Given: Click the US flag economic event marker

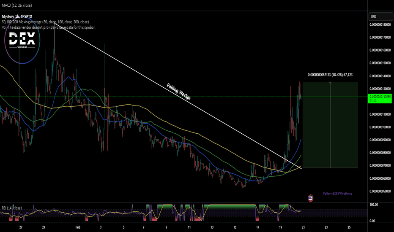Looking at the screenshot, I should [311, 198].
